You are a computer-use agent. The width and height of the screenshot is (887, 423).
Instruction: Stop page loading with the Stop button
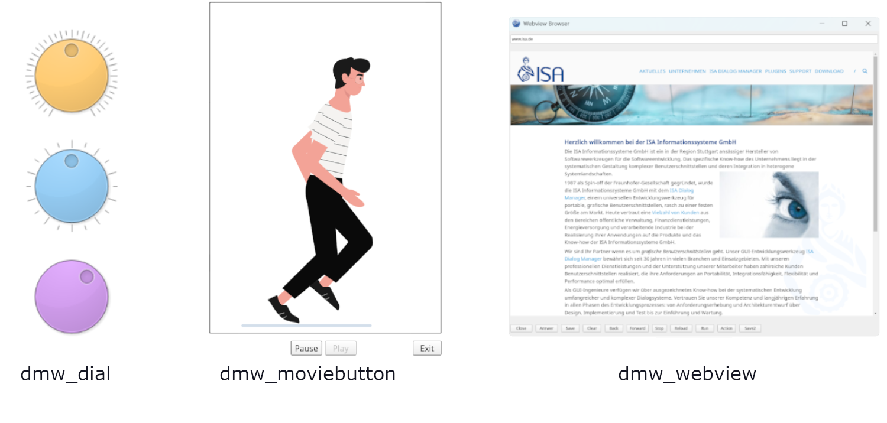pyautogui.click(x=659, y=328)
